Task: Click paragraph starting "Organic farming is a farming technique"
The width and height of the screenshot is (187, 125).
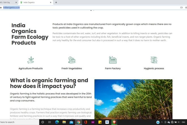Action: click(51, 113)
